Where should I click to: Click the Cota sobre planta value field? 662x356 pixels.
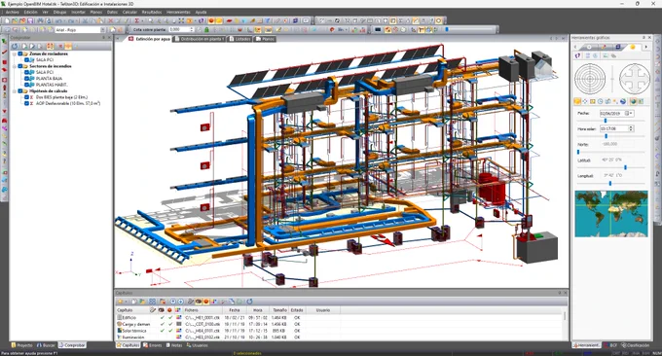click(x=178, y=29)
